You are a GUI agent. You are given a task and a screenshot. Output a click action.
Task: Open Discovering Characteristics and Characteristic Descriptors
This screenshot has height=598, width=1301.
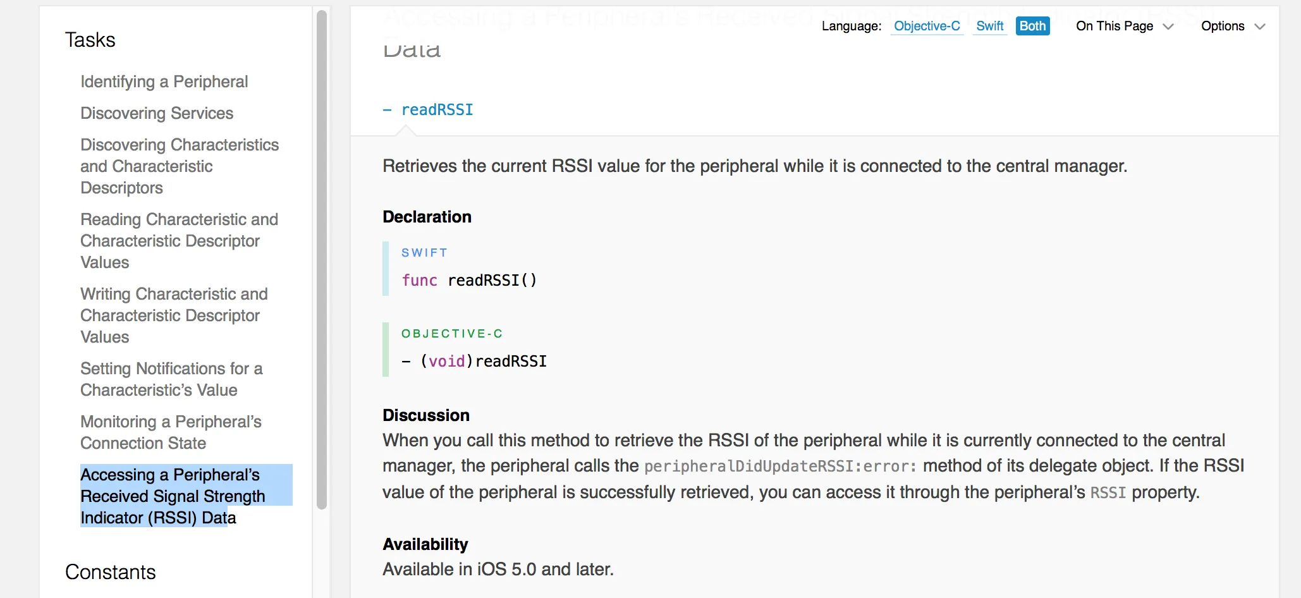[179, 166]
